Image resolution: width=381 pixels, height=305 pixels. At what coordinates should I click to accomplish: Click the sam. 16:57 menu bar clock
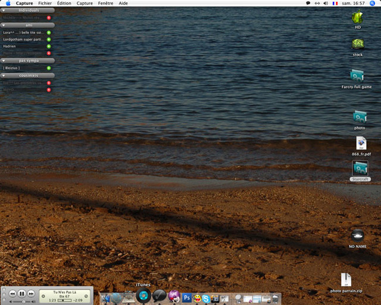click(353, 4)
